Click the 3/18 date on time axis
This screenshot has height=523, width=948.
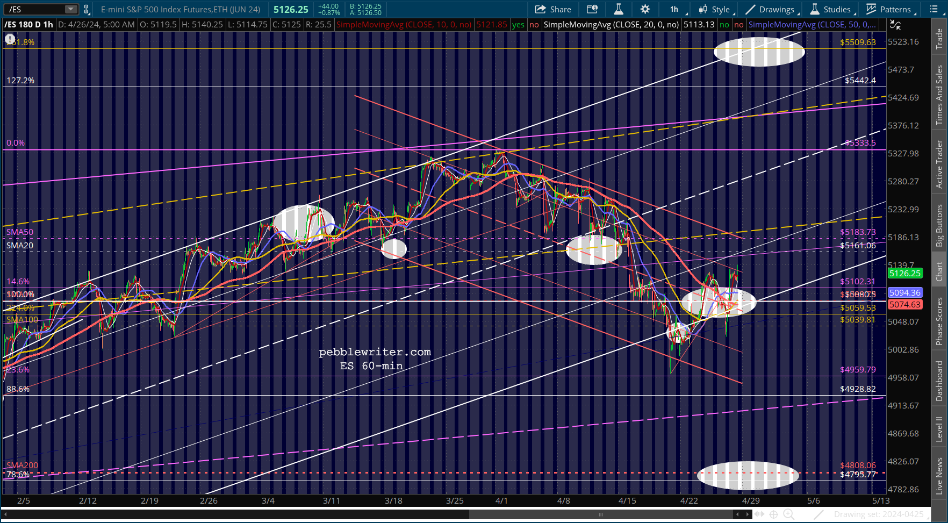coord(394,501)
